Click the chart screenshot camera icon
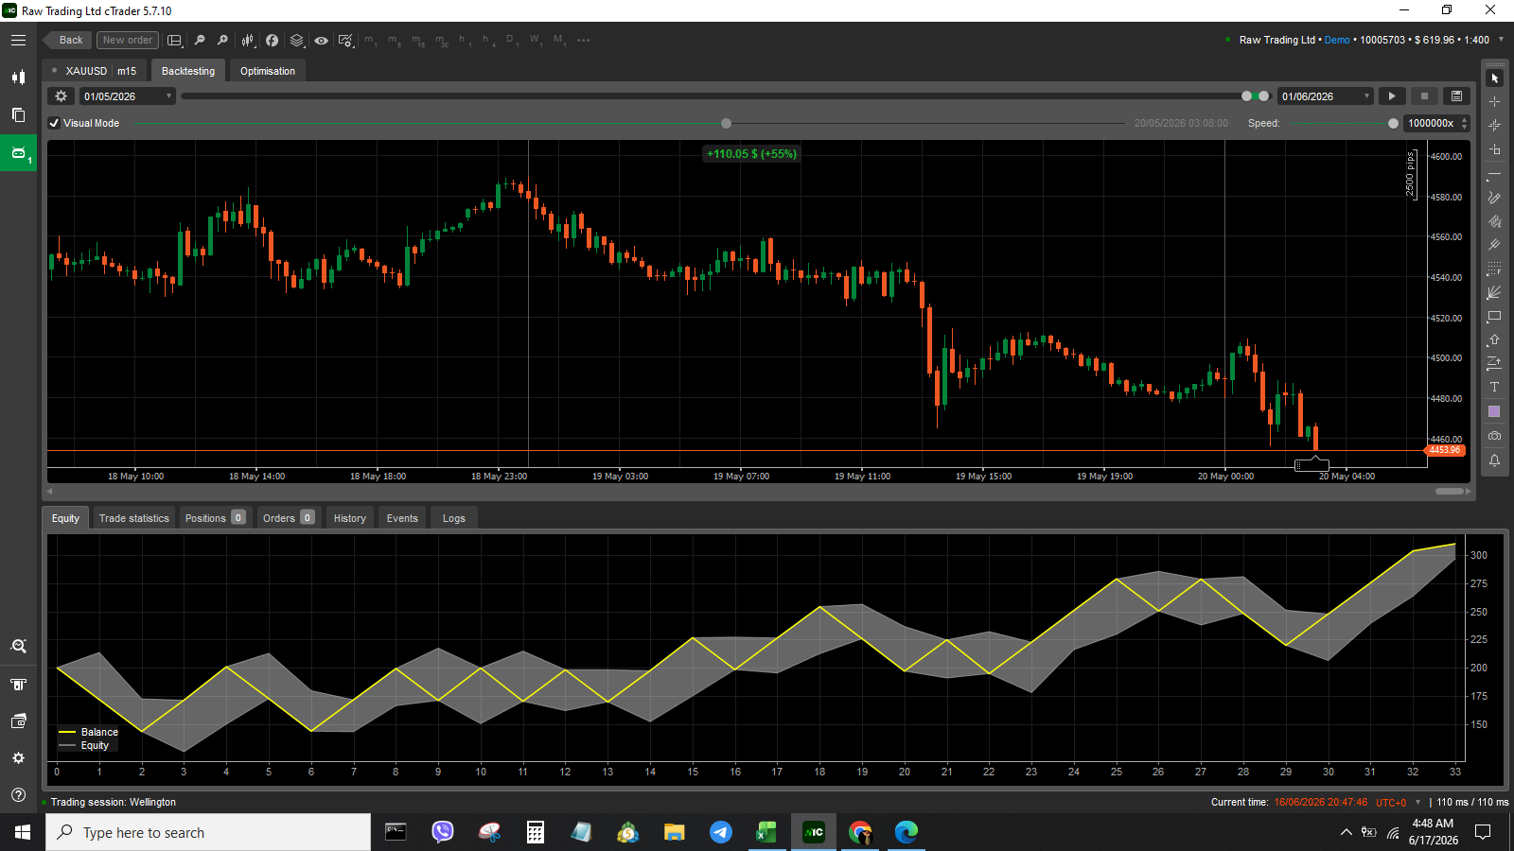Screen dimensions: 1514x851 point(1494,436)
